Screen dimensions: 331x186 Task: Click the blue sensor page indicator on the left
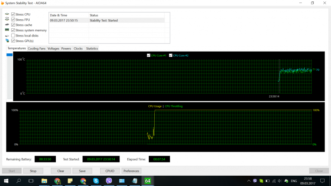pyautogui.click(x=9, y=55)
